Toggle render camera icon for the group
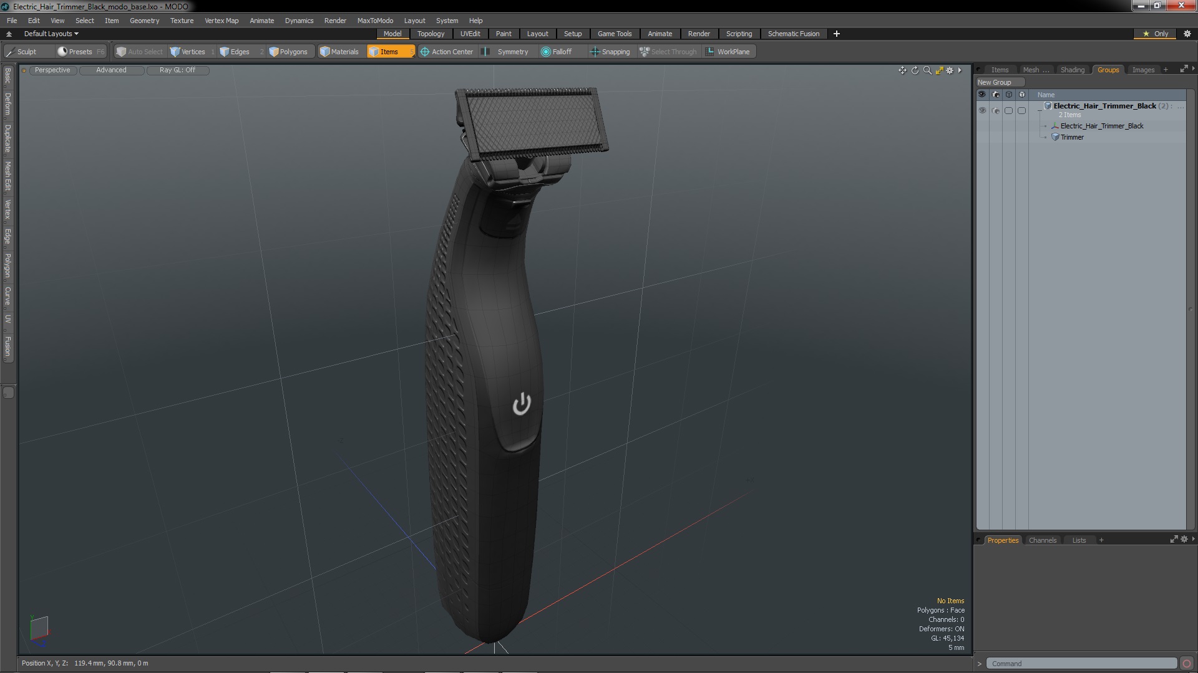The width and height of the screenshot is (1198, 673). pyautogui.click(x=995, y=111)
